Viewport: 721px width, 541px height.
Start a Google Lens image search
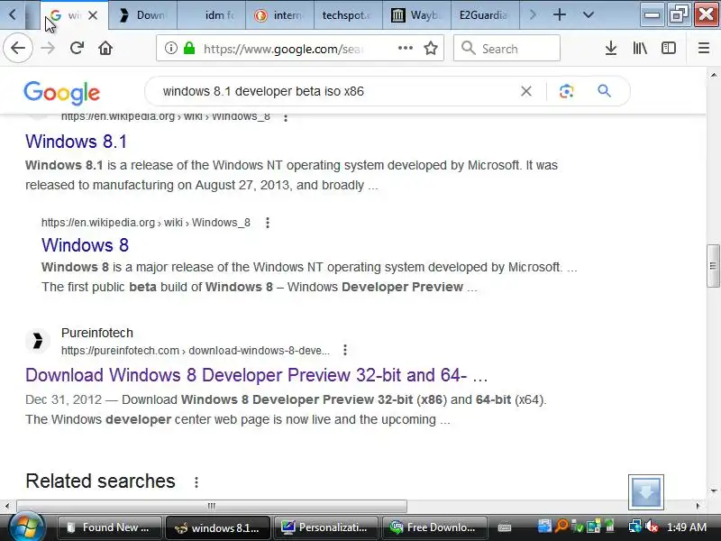tap(567, 91)
